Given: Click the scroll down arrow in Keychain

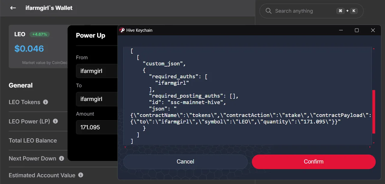Looking at the screenshot, I should click(374, 143).
